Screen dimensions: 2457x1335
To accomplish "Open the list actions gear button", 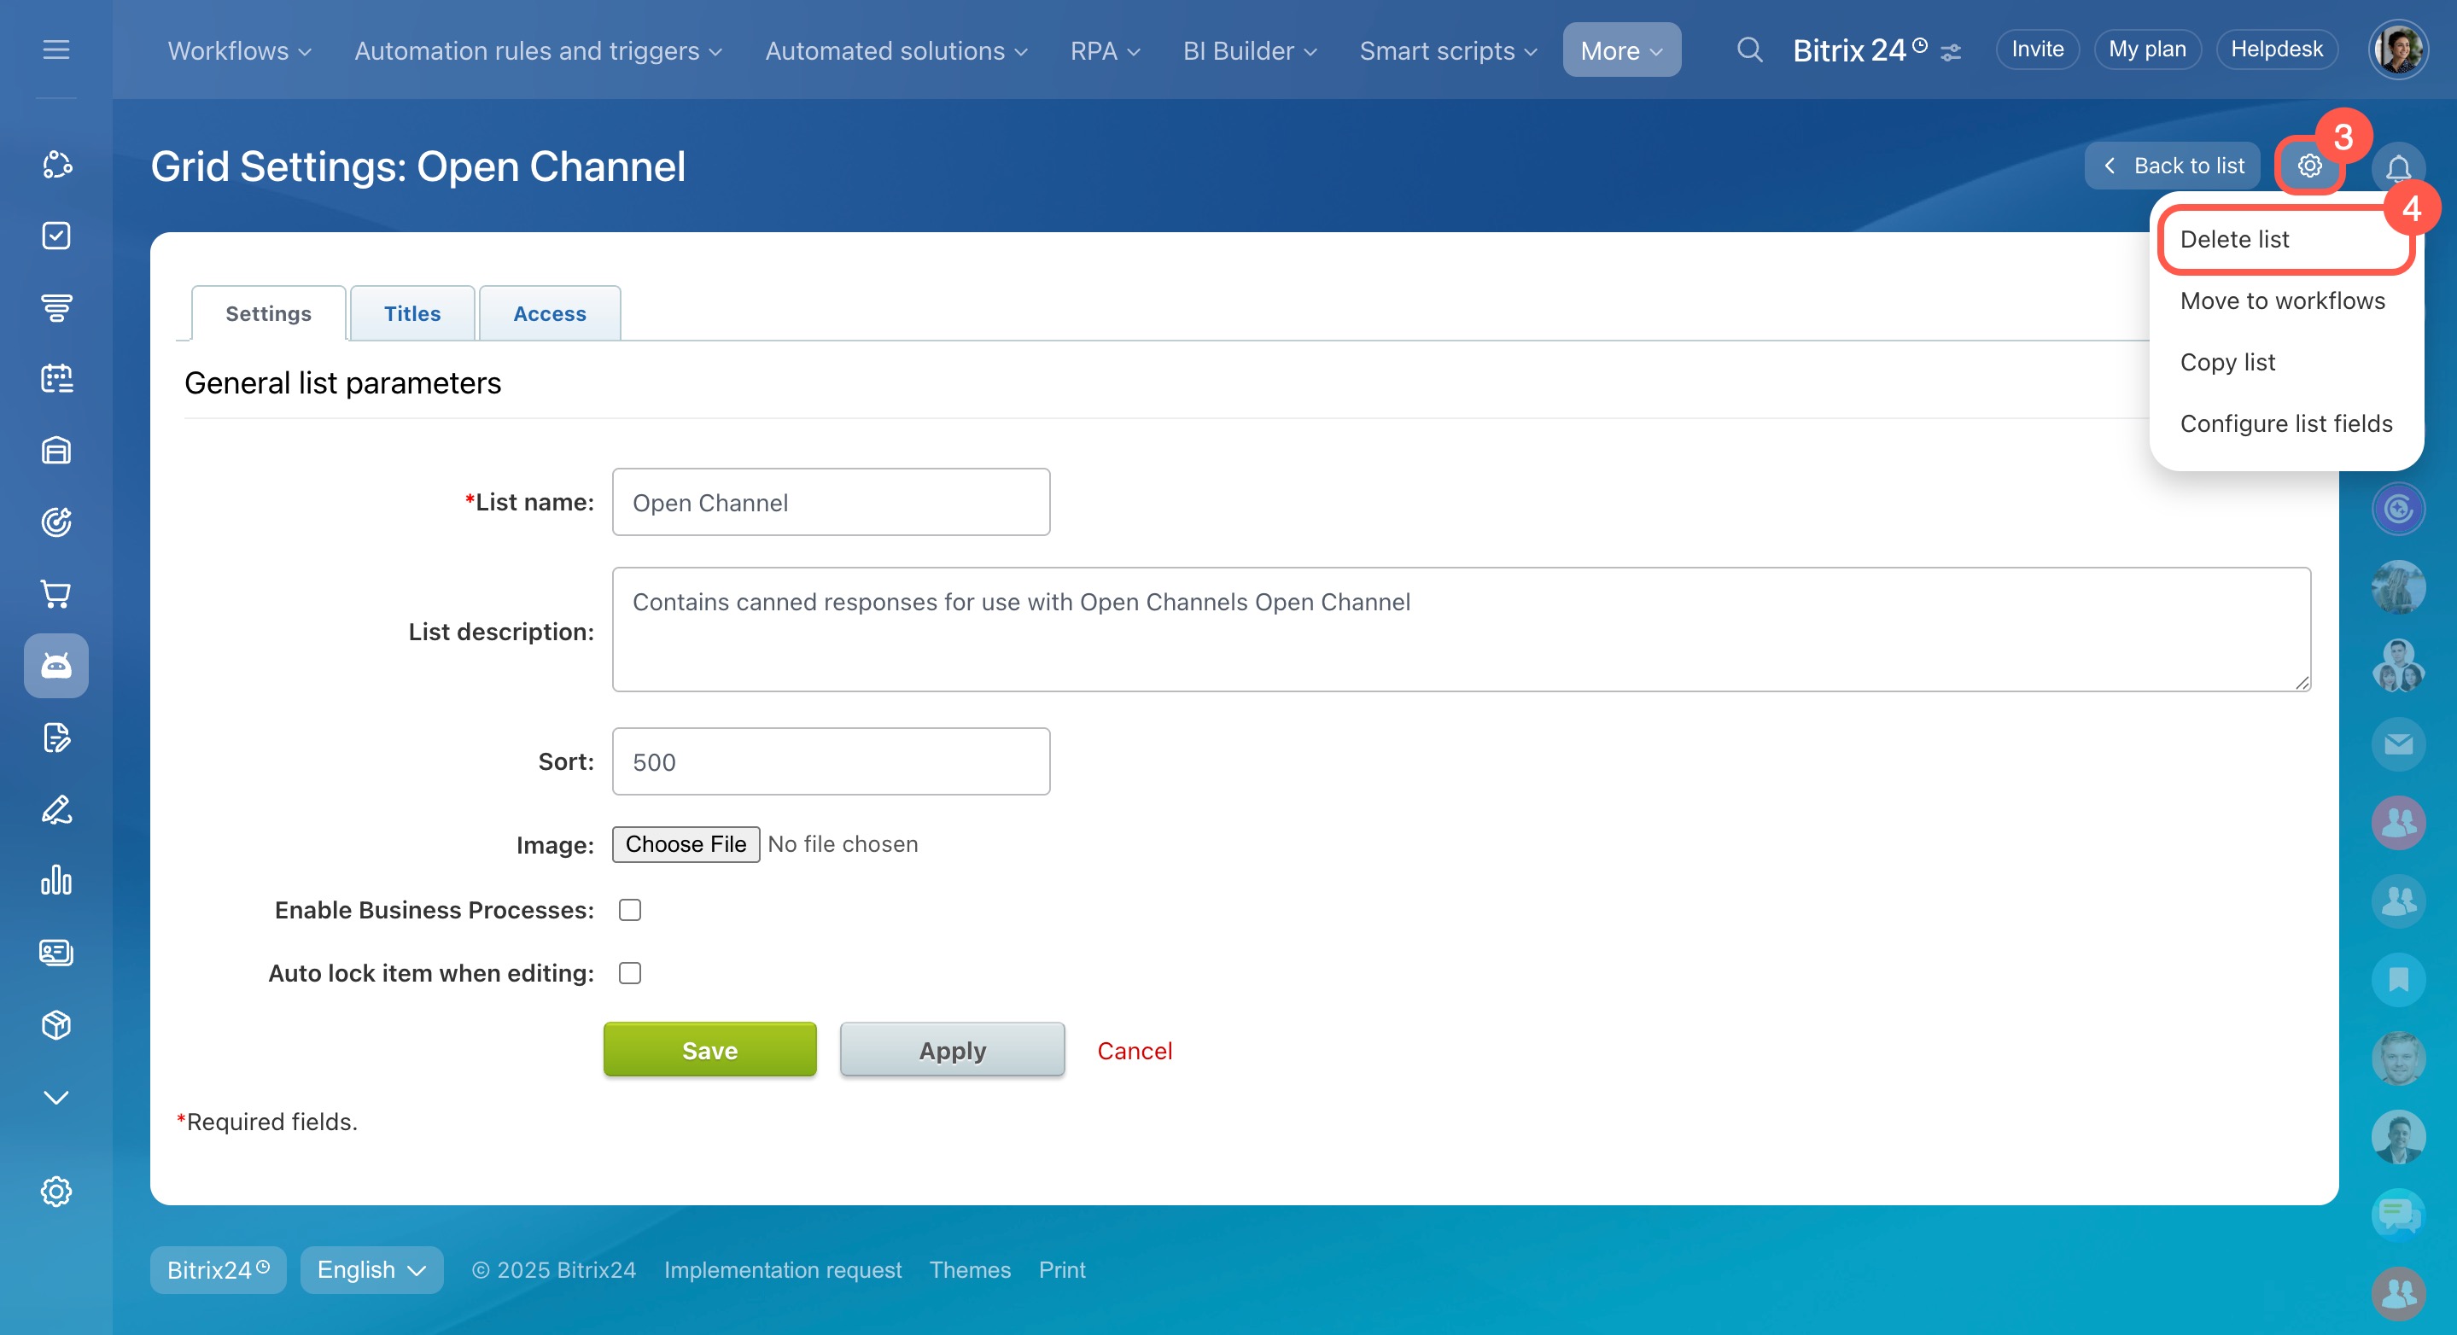I will point(2309,166).
